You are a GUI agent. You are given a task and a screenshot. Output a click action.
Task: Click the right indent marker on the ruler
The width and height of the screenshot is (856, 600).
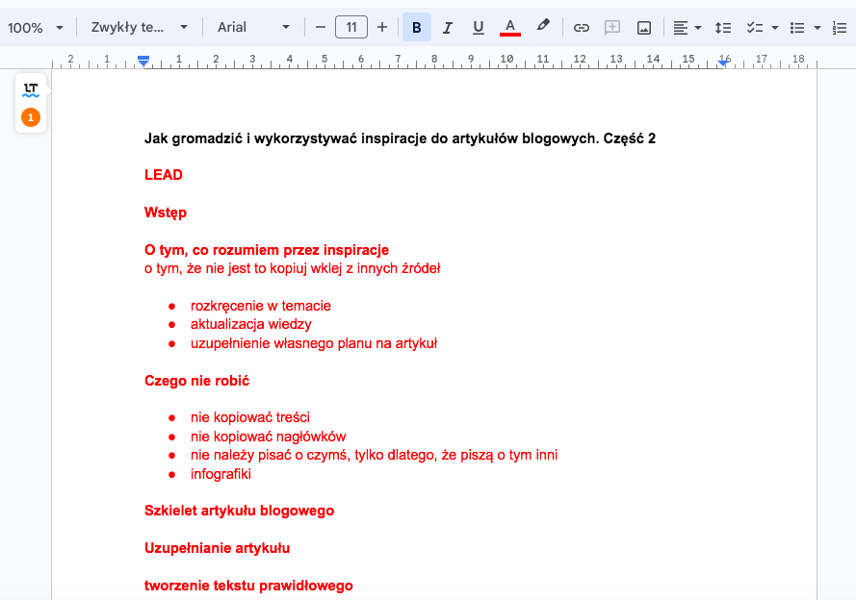pyautogui.click(x=723, y=62)
